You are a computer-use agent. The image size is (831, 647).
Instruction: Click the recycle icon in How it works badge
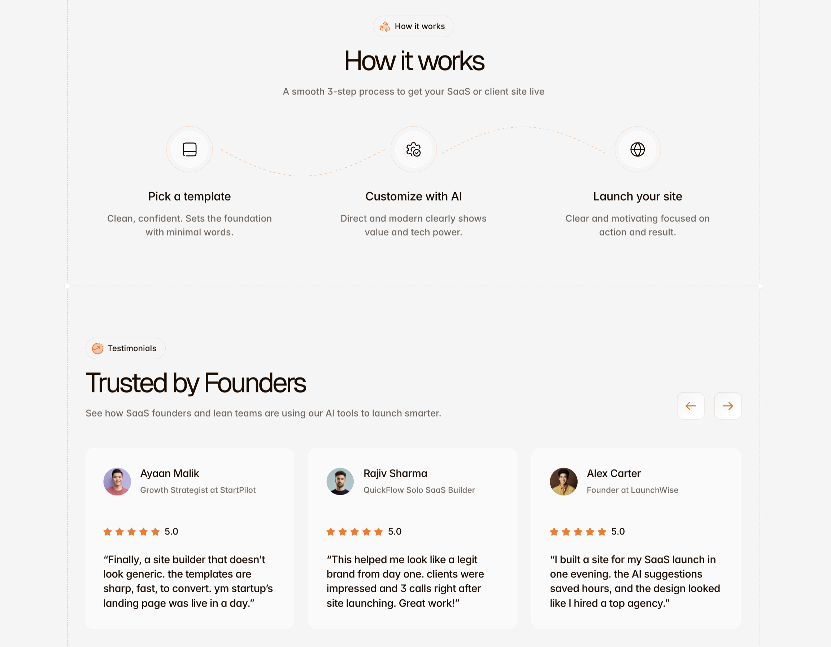(x=385, y=26)
